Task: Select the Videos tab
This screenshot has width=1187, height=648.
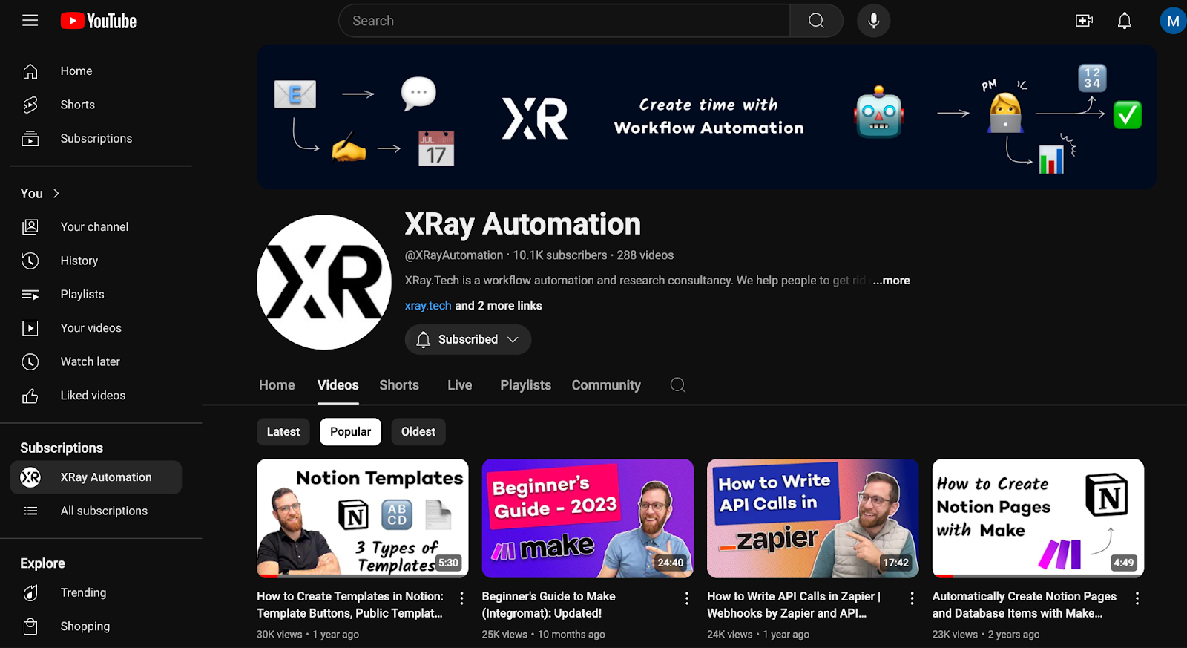Action: (338, 385)
